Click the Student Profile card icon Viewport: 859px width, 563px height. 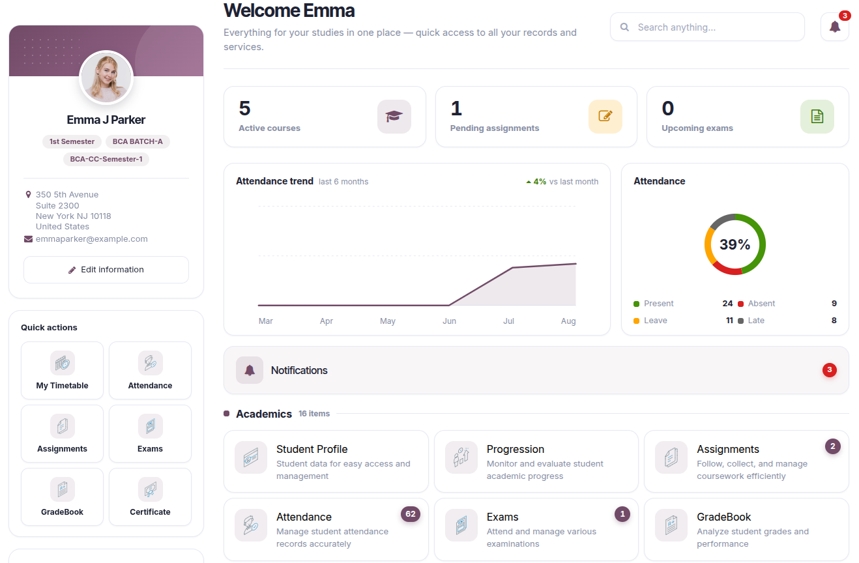pos(251,457)
